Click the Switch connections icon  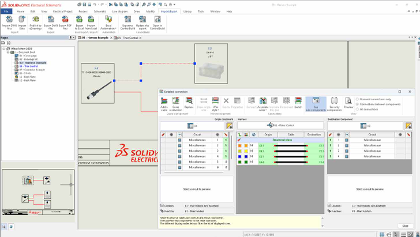[x=298, y=101]
